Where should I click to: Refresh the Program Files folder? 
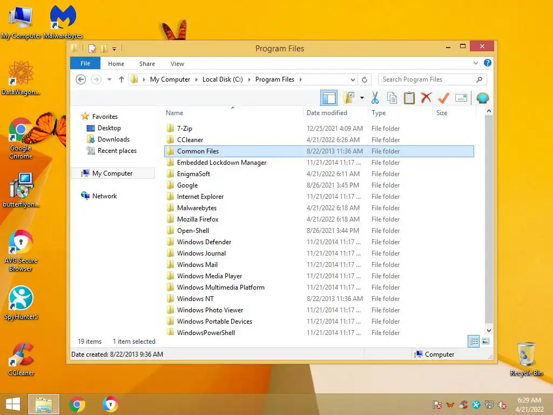click(x=365, y=79)
